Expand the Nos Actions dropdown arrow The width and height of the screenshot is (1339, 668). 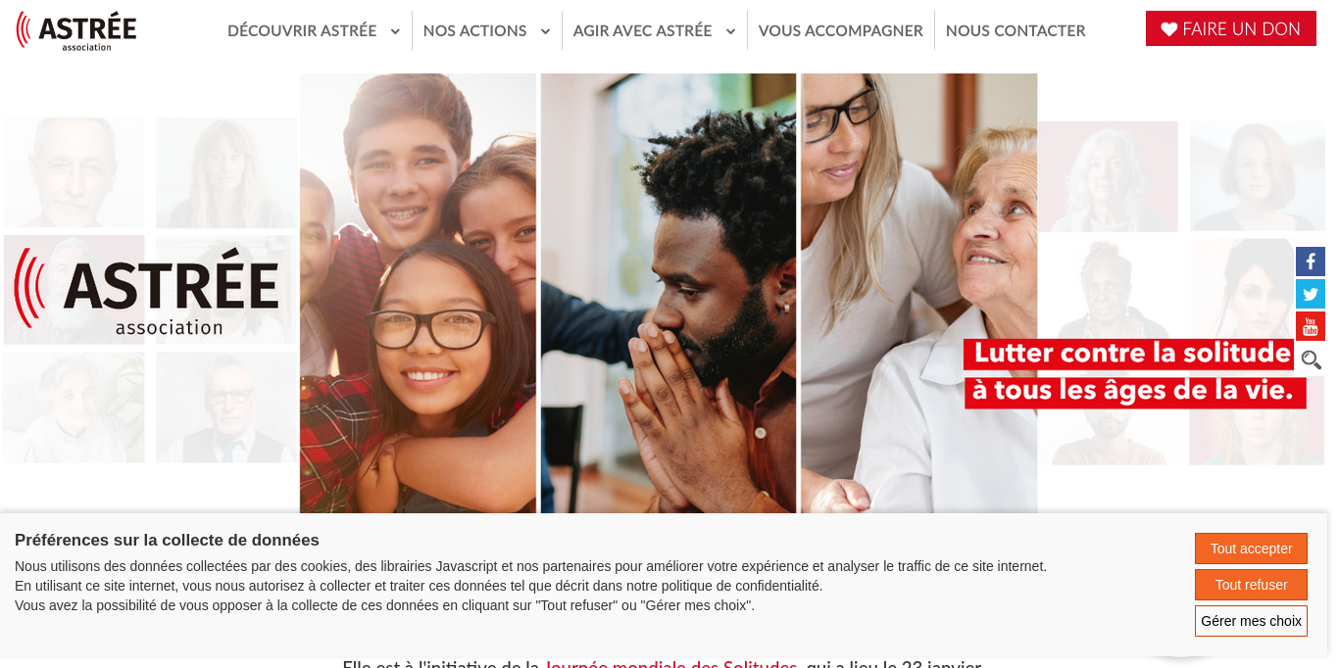545,31
